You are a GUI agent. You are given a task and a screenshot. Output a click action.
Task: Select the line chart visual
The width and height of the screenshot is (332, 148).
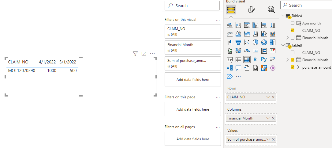point(230,34)
